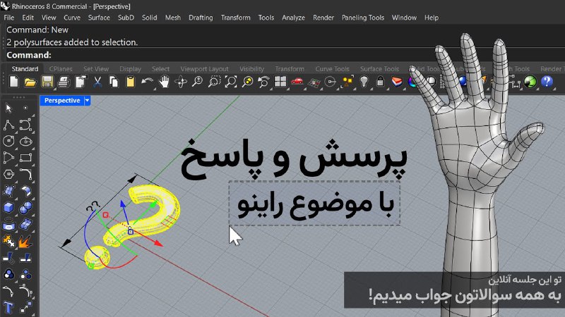Click the blue Help question mark icon
Image resolution: width=565 pixels, height=317 pixels.
(547, 82)
